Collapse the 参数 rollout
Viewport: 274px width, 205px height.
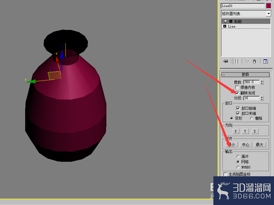click(245, 75)
